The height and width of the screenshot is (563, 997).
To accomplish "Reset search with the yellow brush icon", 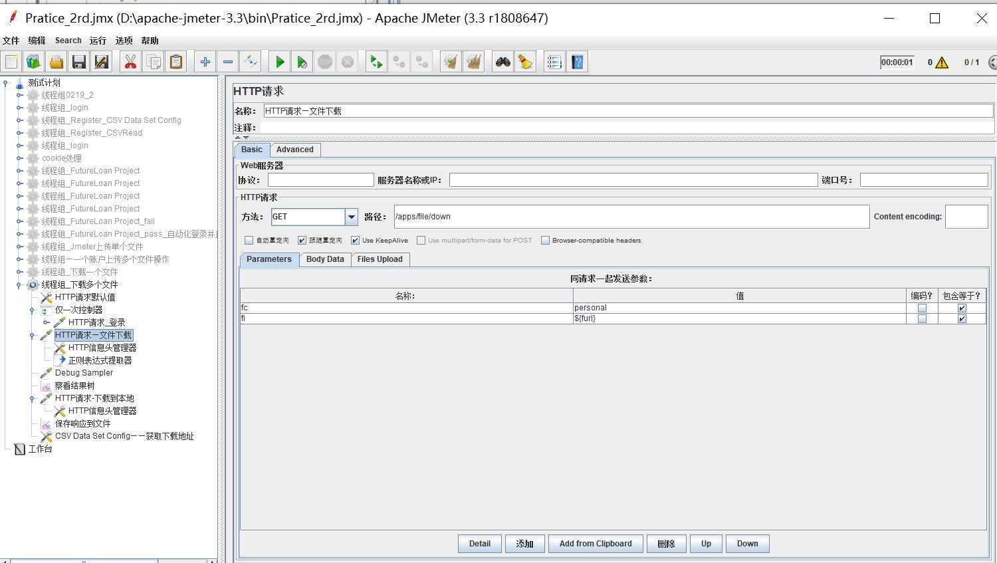I will [x=526, y=62].
